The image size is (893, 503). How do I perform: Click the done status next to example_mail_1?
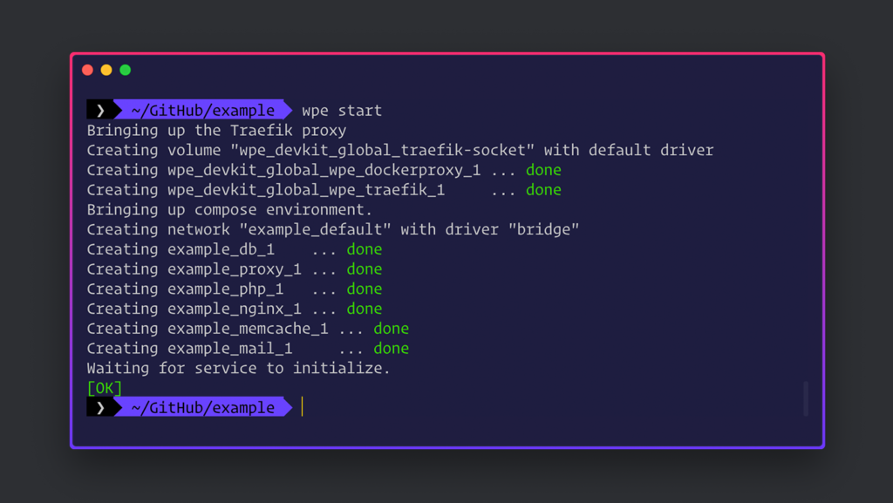coord(391,348)
